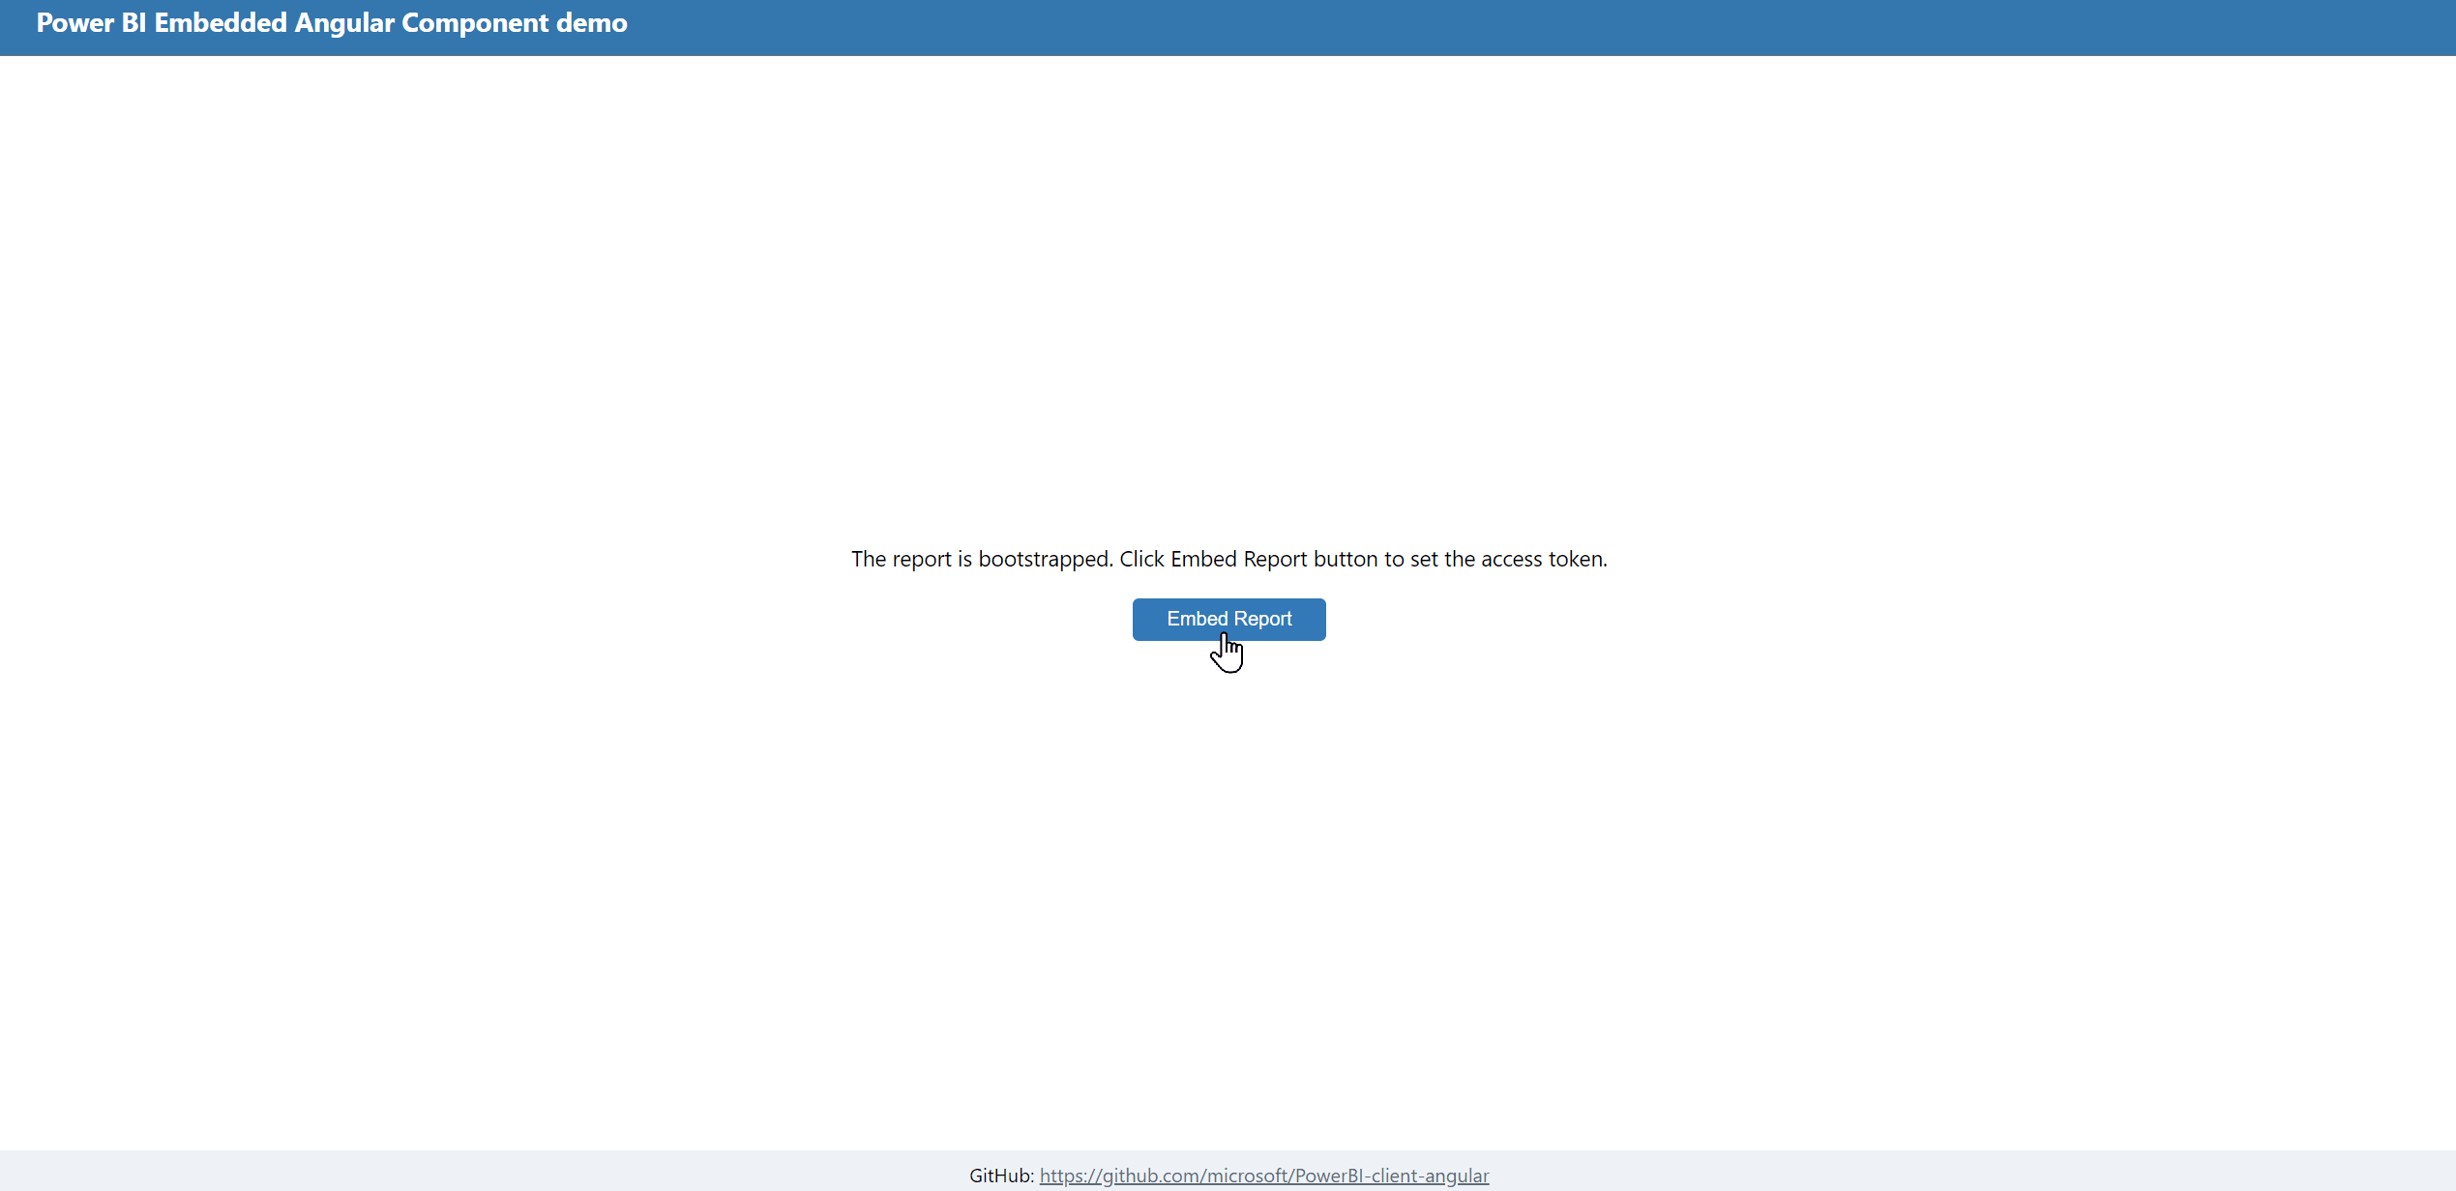Click the word 'Embed' on the button
The height and width of the screenshot is (1191, 2456).
1197,619
